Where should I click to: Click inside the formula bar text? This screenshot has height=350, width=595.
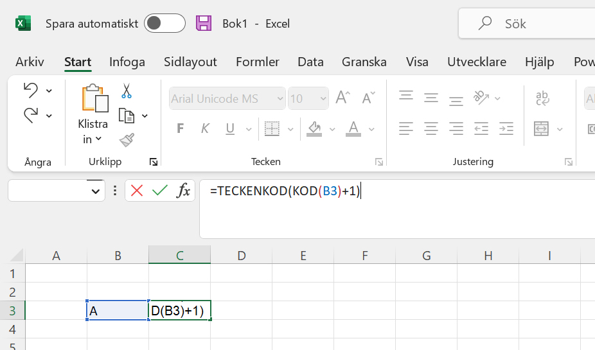click(285, 191)
